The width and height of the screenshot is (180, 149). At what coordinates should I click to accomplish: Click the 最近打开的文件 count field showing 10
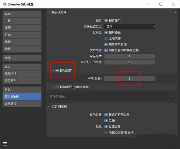tap(130, 62)
